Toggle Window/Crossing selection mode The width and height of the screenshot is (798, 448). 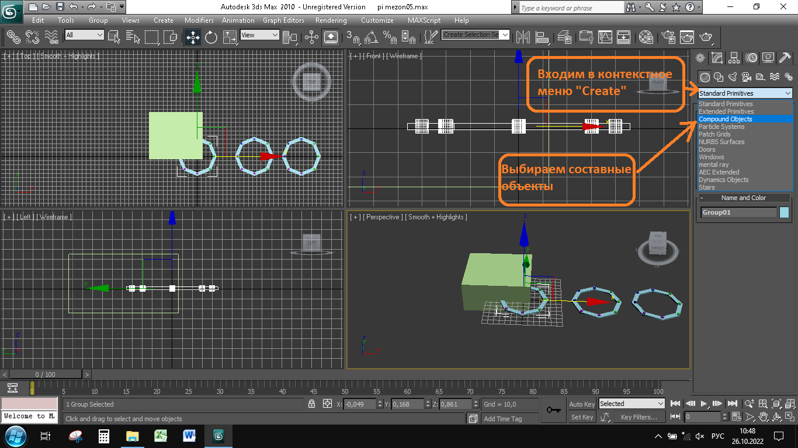pyautogui.click(x=171, y=37)
